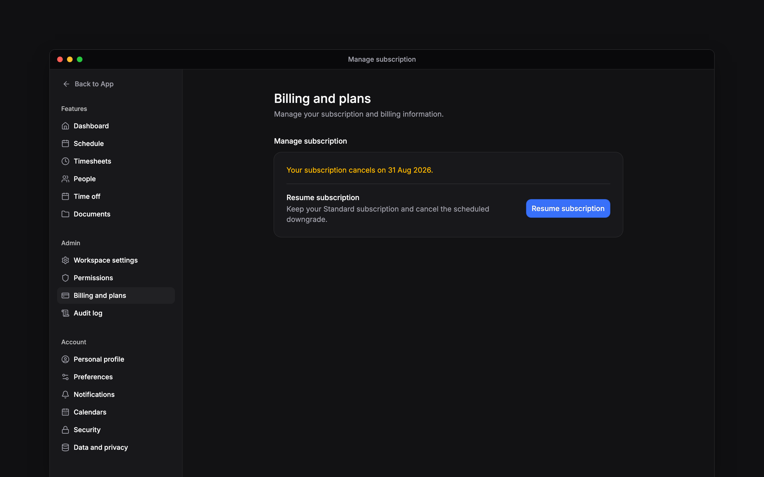Click the Permissions shield icon
This screenshot has height=477, width=764.
[x=65, y=278]
